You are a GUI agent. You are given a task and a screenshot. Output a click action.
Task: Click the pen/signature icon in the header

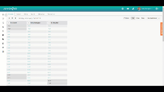point(133,9)
